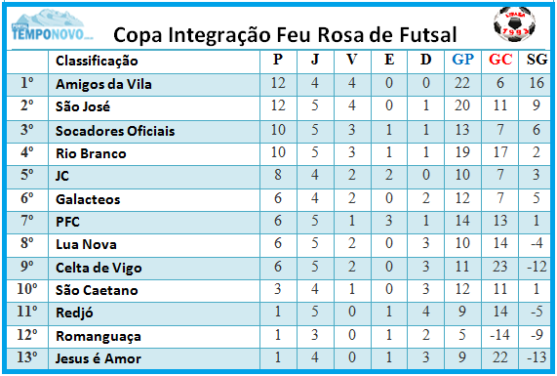
Task: Click Socadores Oficiais team cell
Action: (x=115, y=131)
